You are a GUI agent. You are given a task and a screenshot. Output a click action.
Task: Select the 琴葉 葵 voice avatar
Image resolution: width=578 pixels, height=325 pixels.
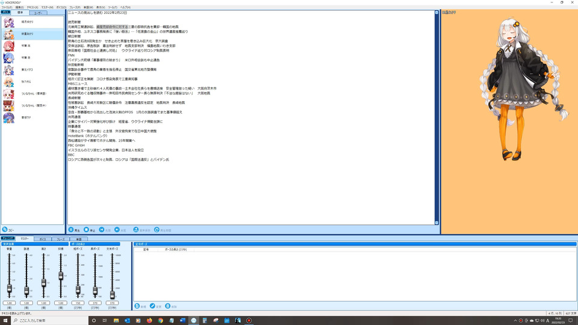(8, 58)
